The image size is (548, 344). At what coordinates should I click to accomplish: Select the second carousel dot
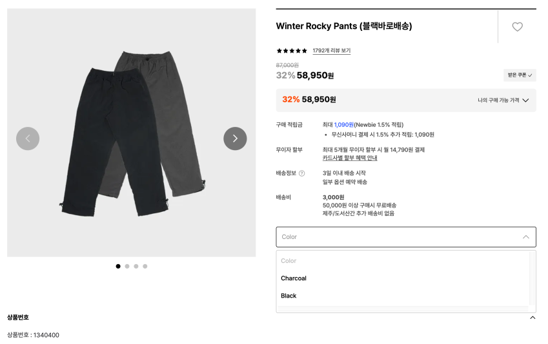coord(127,266)
